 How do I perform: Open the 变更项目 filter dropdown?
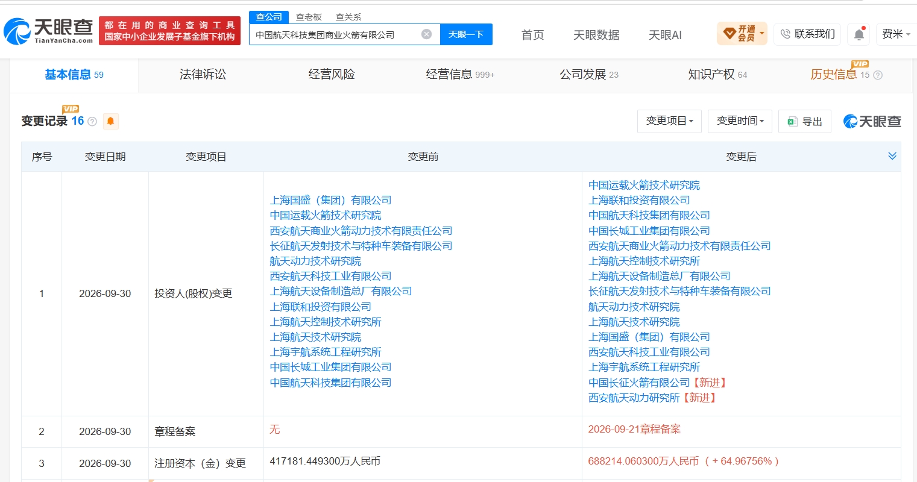click(x=669, y=121)
